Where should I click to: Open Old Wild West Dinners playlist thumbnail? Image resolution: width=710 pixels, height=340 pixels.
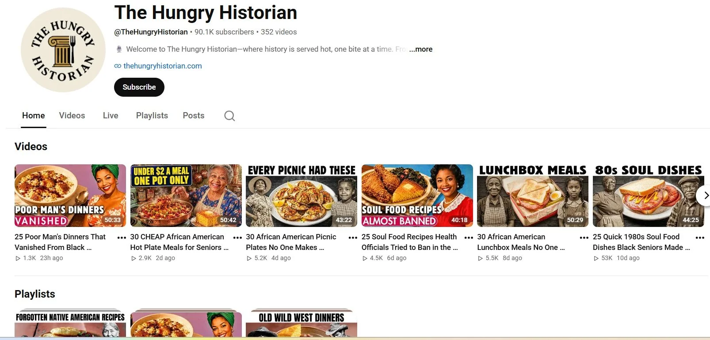coord(302,324)
